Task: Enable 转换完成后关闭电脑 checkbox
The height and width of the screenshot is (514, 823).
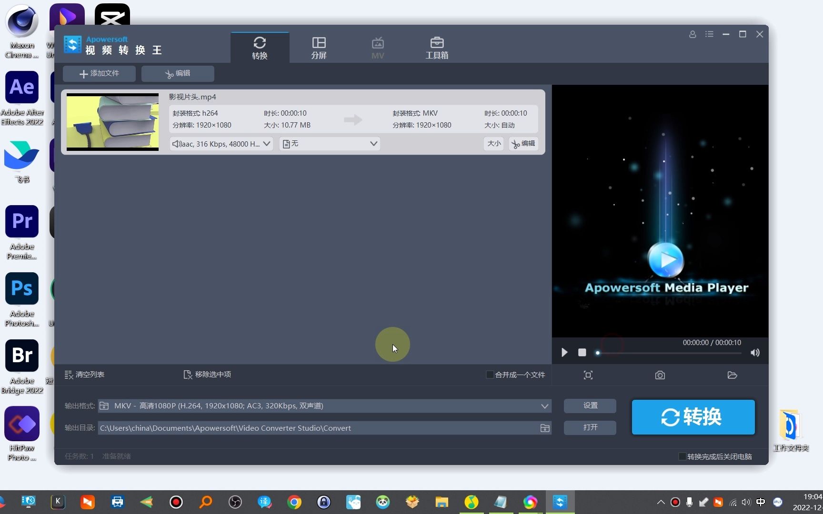Action: (x=682, y=456)
